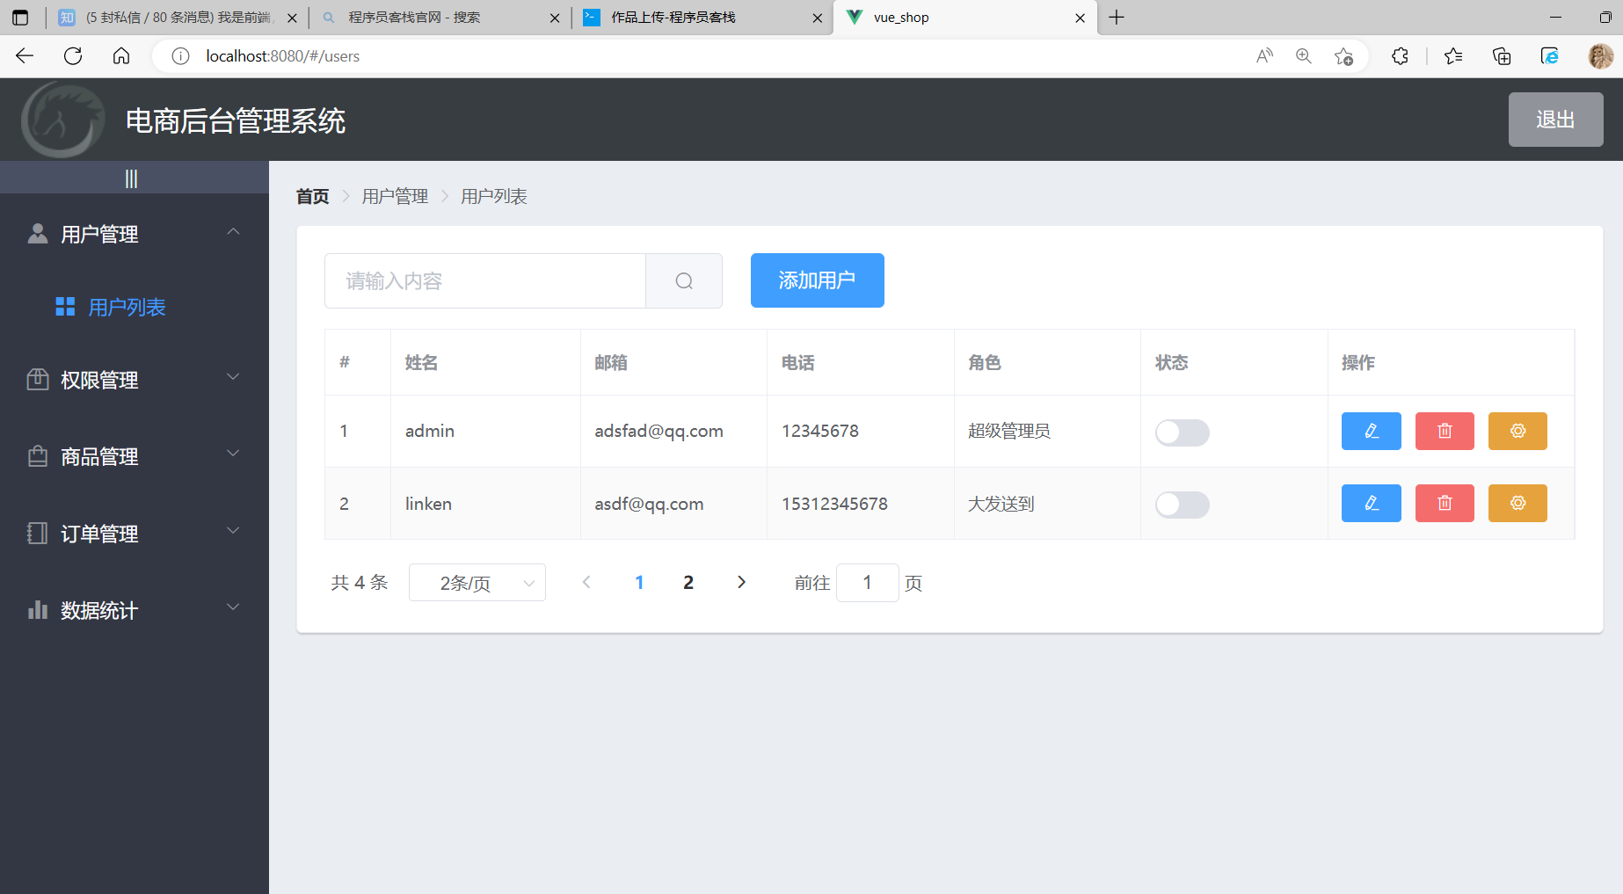
Task: Click the 数据统计 bar chart icon
Action: pos(38,609)
